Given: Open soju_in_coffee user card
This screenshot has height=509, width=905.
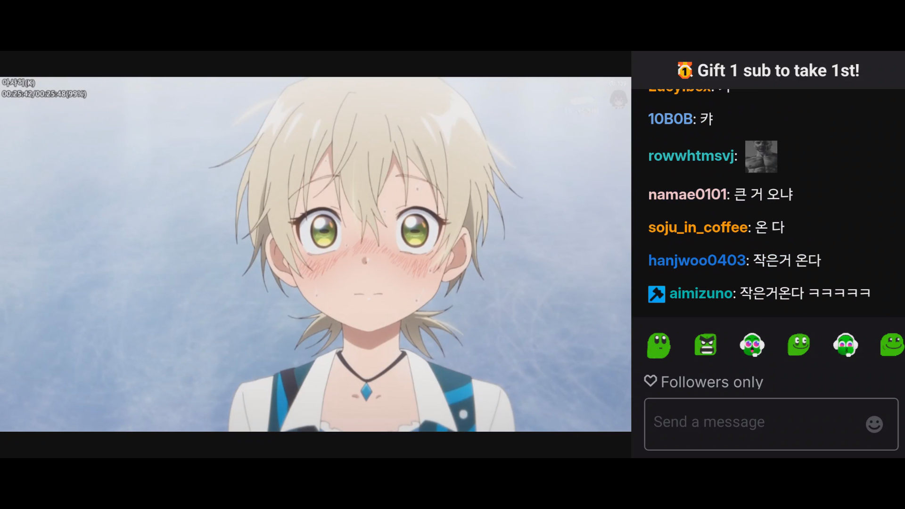Looking at the screenshot, I should pos(698,227).
